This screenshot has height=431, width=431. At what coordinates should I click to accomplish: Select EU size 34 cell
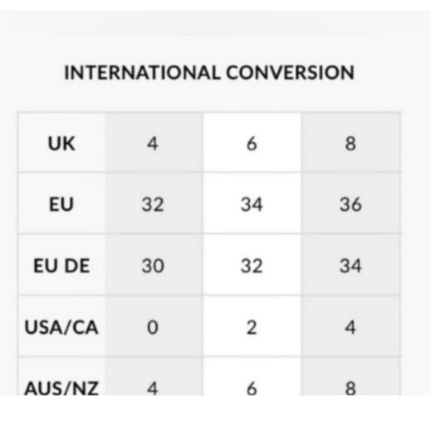pos(252,204)
